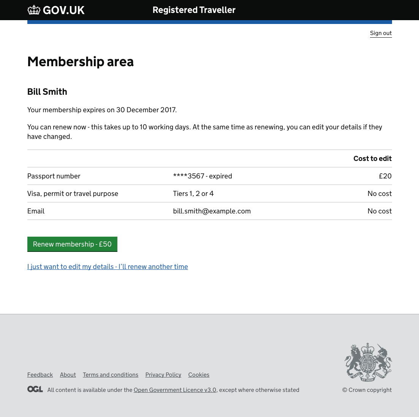
Task: Open the Privacy Policy link
Action: point(163,375)
